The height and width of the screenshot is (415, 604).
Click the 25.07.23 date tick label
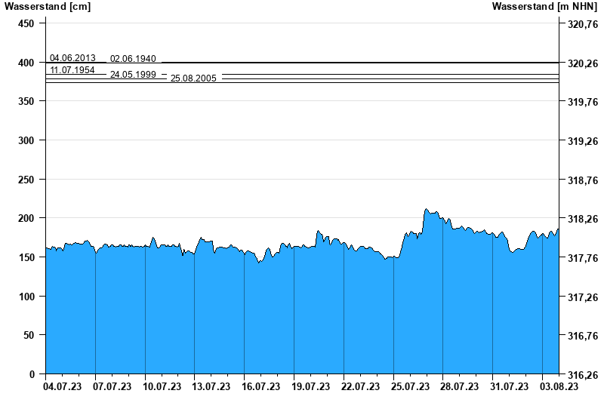point(409,387)
